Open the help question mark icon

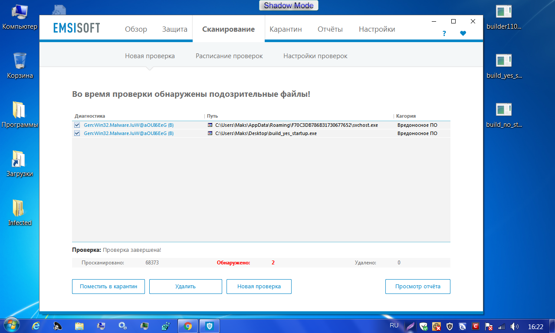[444, 33]
